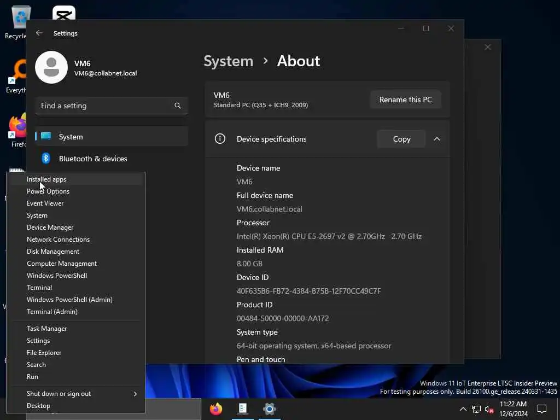Click Rename this PC button
Screen dimensions: 560x420
click(405, 100)
